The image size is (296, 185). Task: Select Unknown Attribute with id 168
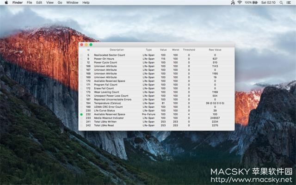click(156, 74)
